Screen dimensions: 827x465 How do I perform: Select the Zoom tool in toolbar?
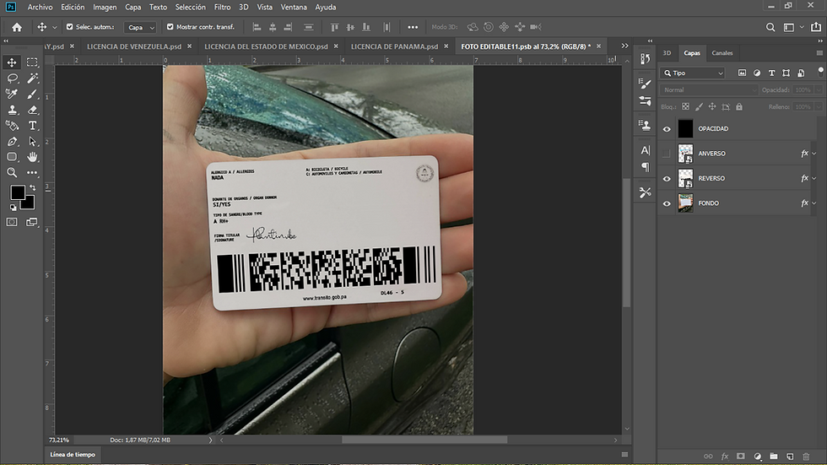point(12,172)
